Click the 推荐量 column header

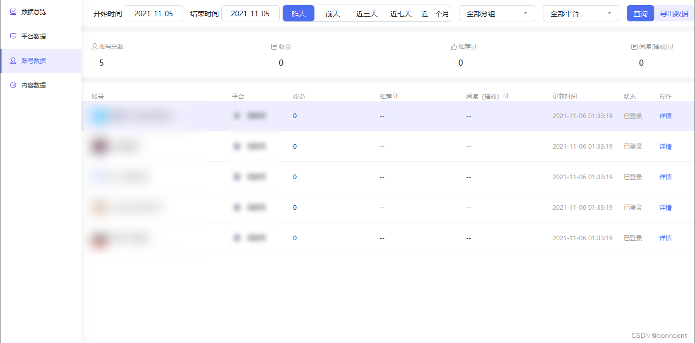point(389,96)
